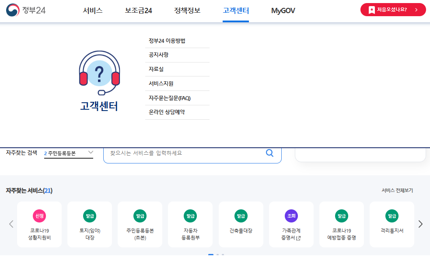
Task: Click the bookmark icon in 처음오셨나요?
Action: point(371,10)
